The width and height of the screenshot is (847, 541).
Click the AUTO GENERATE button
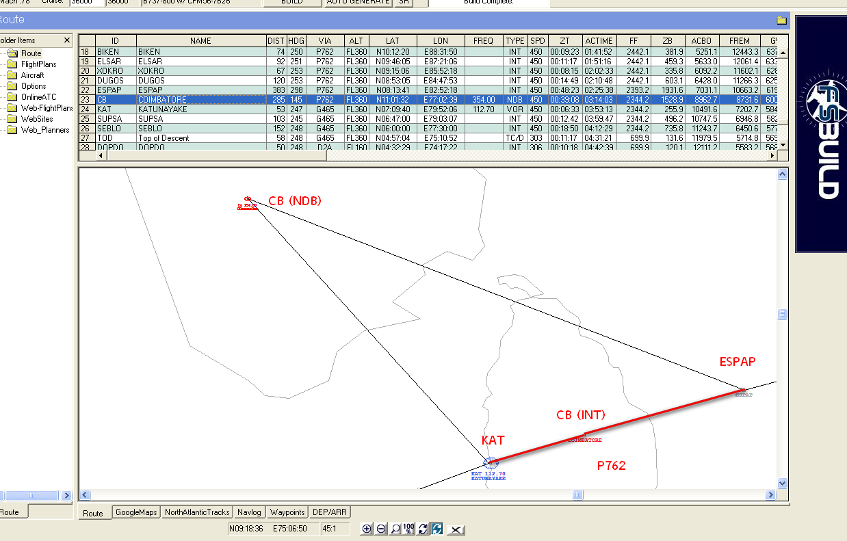[x=357, y=3]
